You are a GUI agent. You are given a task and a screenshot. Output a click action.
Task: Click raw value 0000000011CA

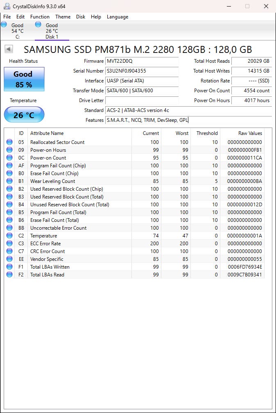[245, 158]
